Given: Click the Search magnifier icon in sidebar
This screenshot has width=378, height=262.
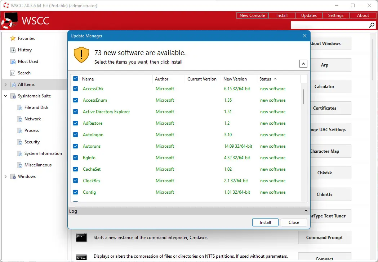Looking at the screenshot, I should click(x=13, y=73).
